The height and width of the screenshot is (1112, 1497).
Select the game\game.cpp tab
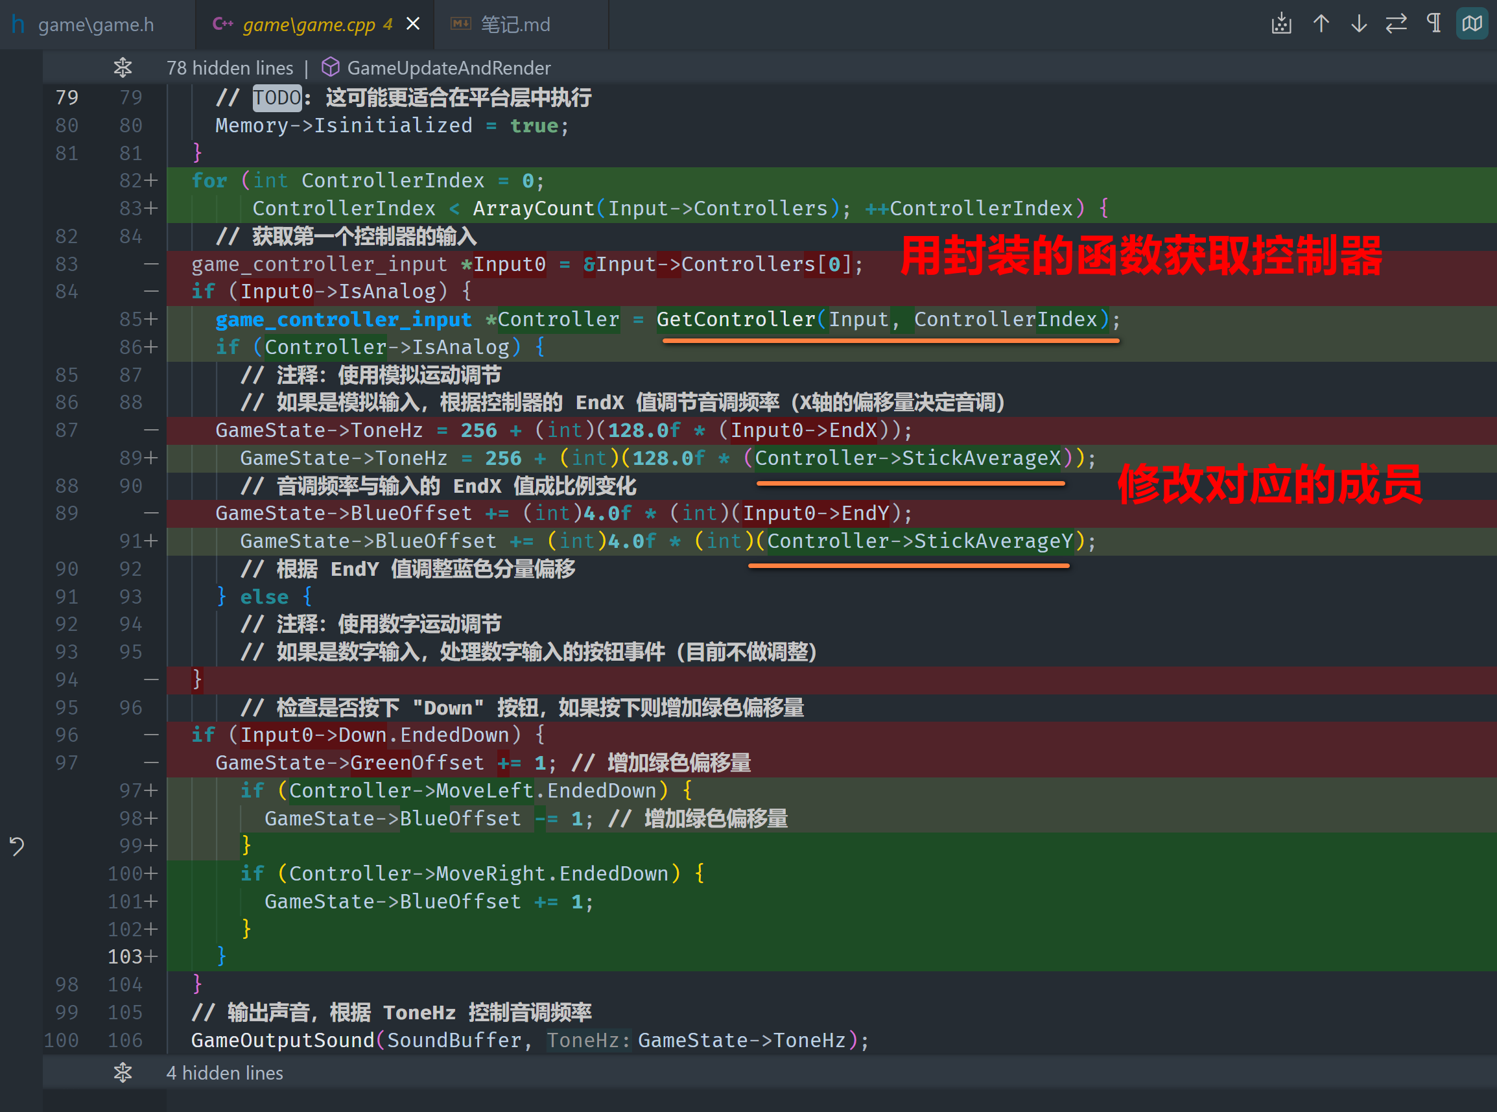point(309,25)
